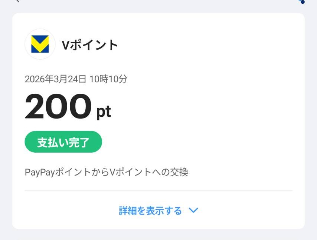The height and width of the screenshot is (240, 317).
Task: Tap empty card space right of Vポイント title
Action: coord(208,45)
